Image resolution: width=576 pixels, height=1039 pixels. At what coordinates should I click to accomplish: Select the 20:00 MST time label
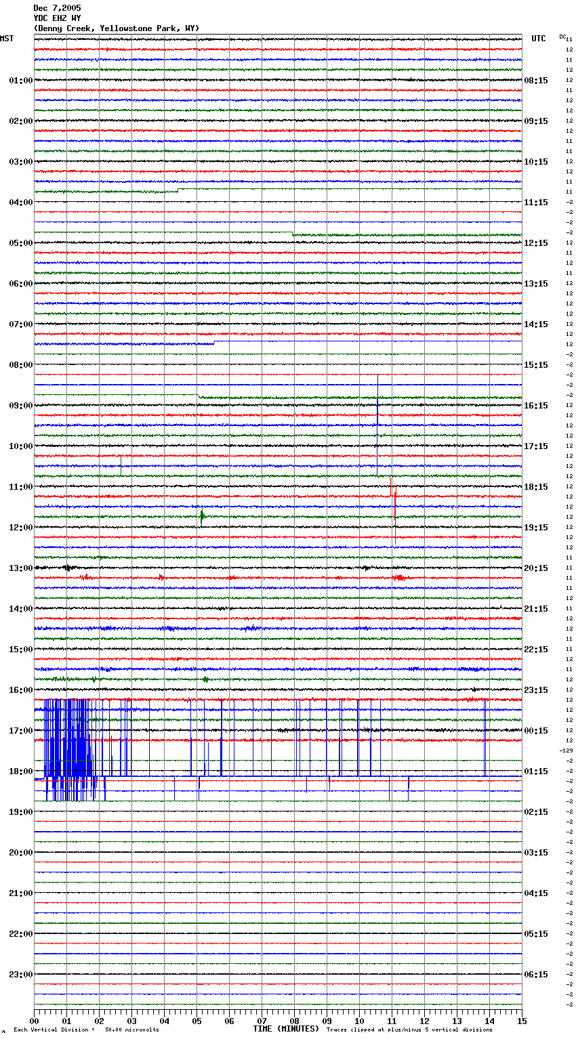pyautogui.click(x=21, y=853)
